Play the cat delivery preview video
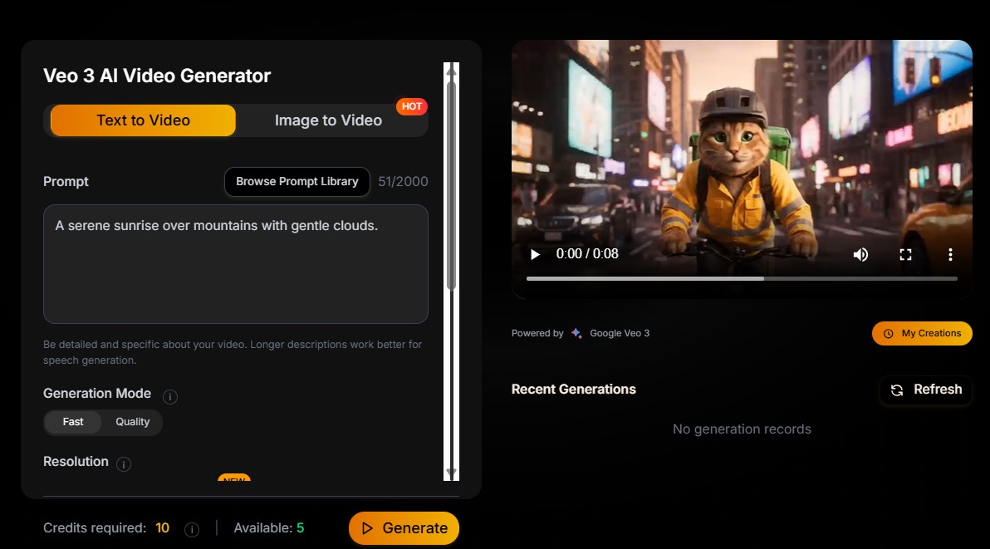 [535, 254]
